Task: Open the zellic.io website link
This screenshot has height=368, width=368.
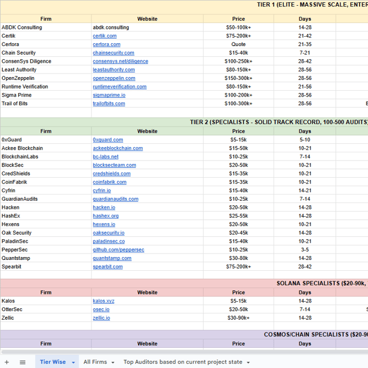Action: (x=101, y=318)
